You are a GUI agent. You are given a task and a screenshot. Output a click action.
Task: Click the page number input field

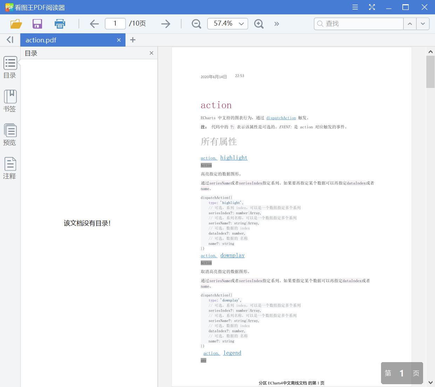[115, 23]
